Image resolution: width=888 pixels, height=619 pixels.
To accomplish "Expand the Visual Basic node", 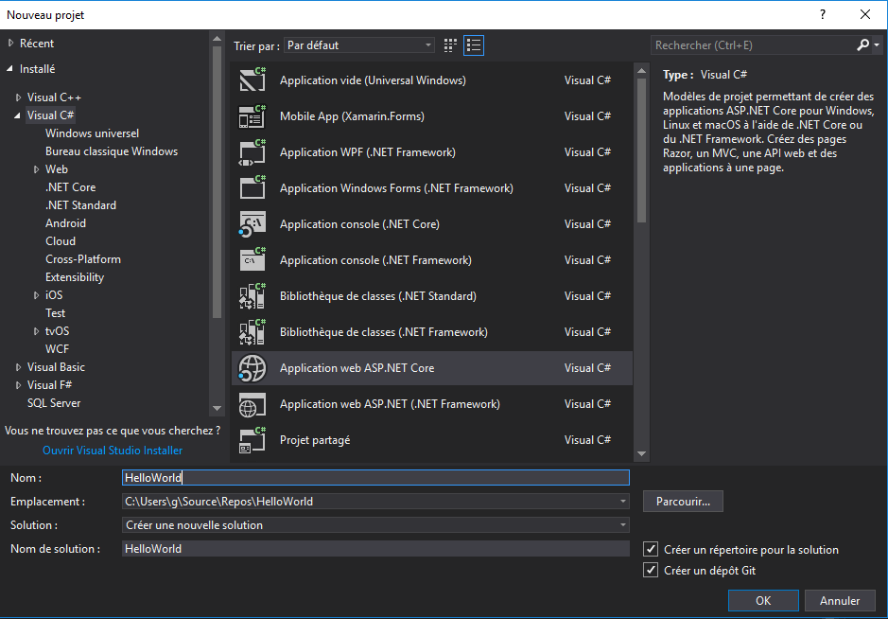I will [x=19, y=366].
